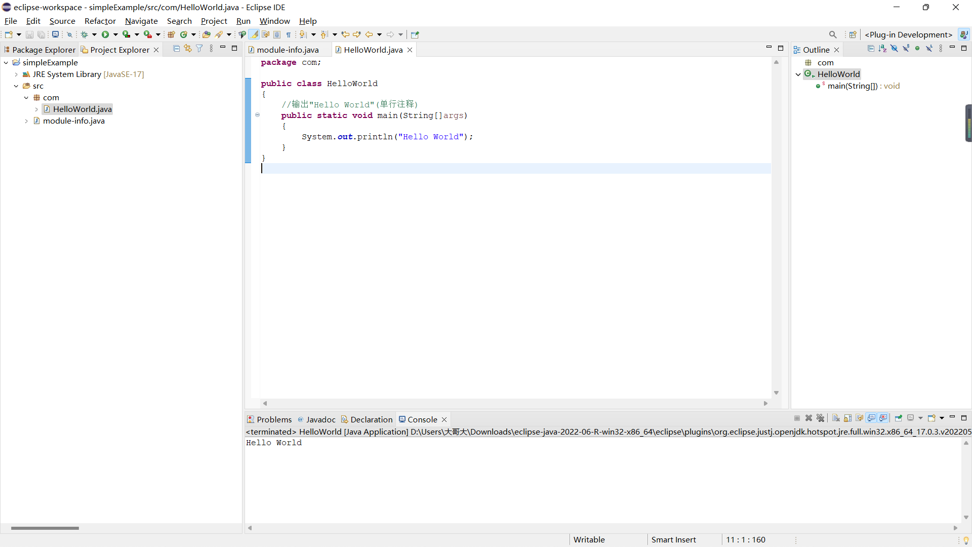
Task: Expand JRE System Library node
Action: [x=16, y=74]
